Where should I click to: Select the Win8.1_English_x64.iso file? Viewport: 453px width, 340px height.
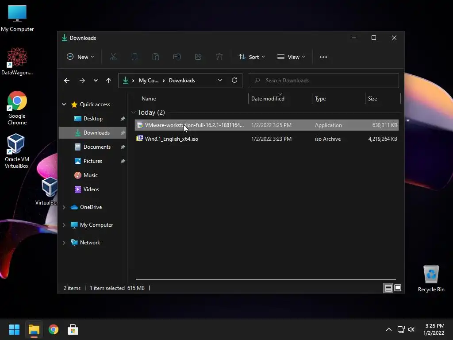tap(267, 139)
